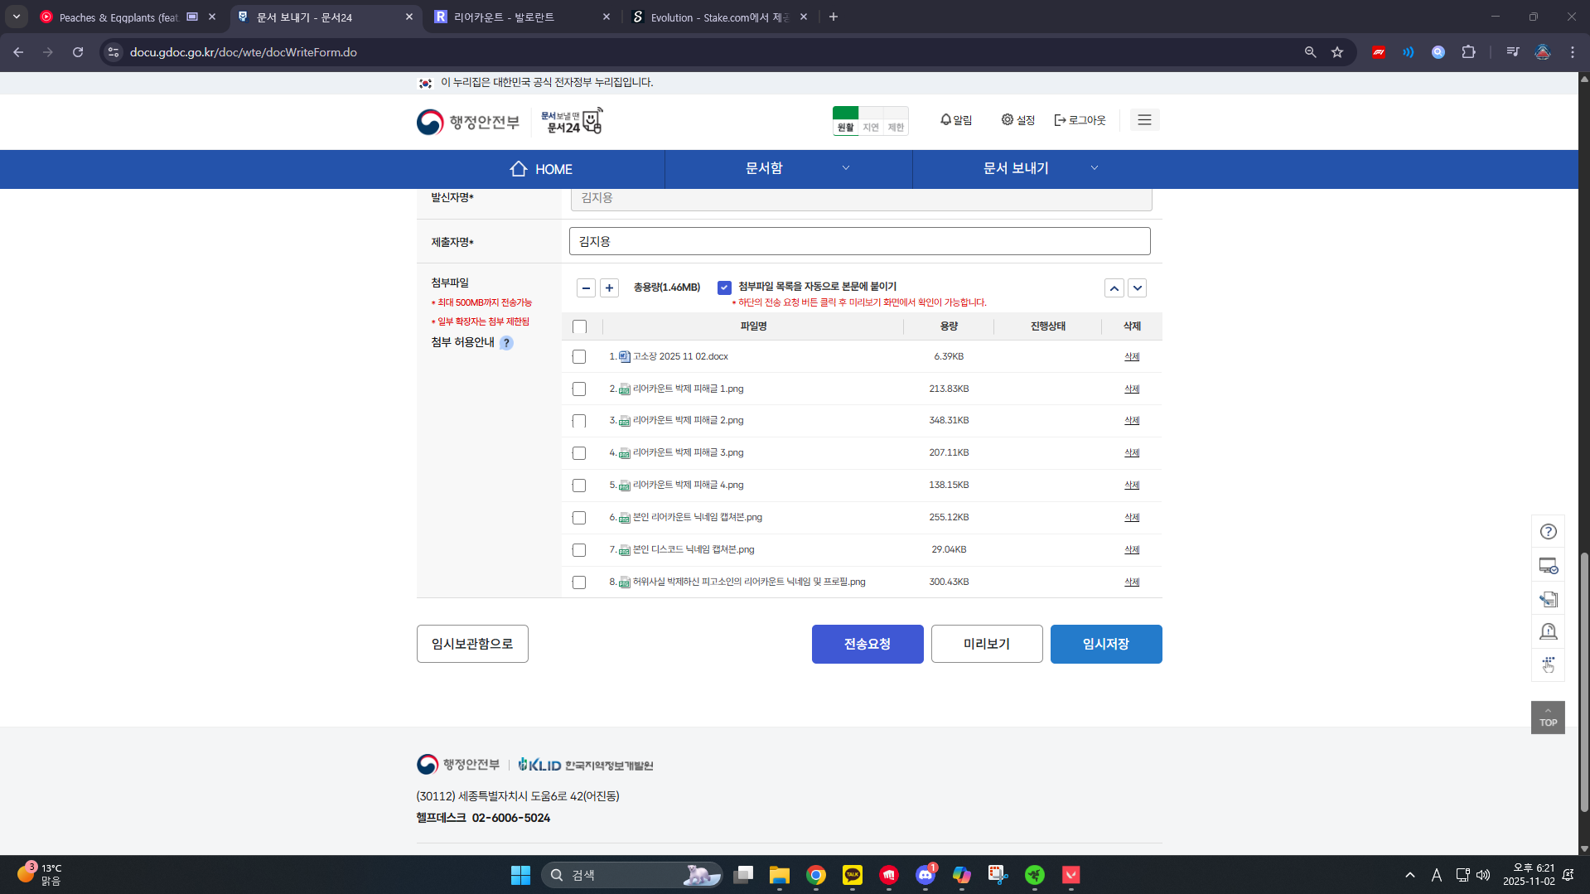Click the TOP scroll-to-top button
The image size is (1590, 894).
tap(1547, 718)
